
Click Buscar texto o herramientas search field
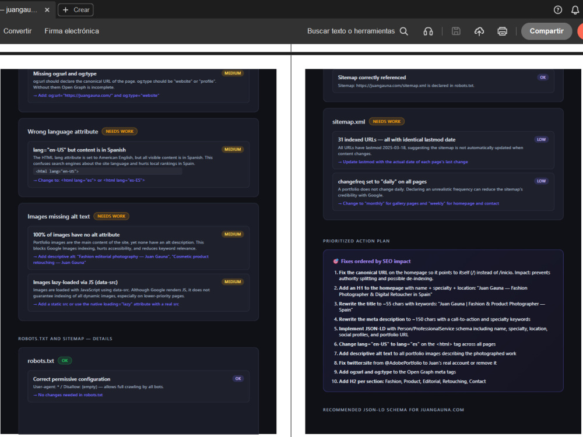(x=351, y=31)
